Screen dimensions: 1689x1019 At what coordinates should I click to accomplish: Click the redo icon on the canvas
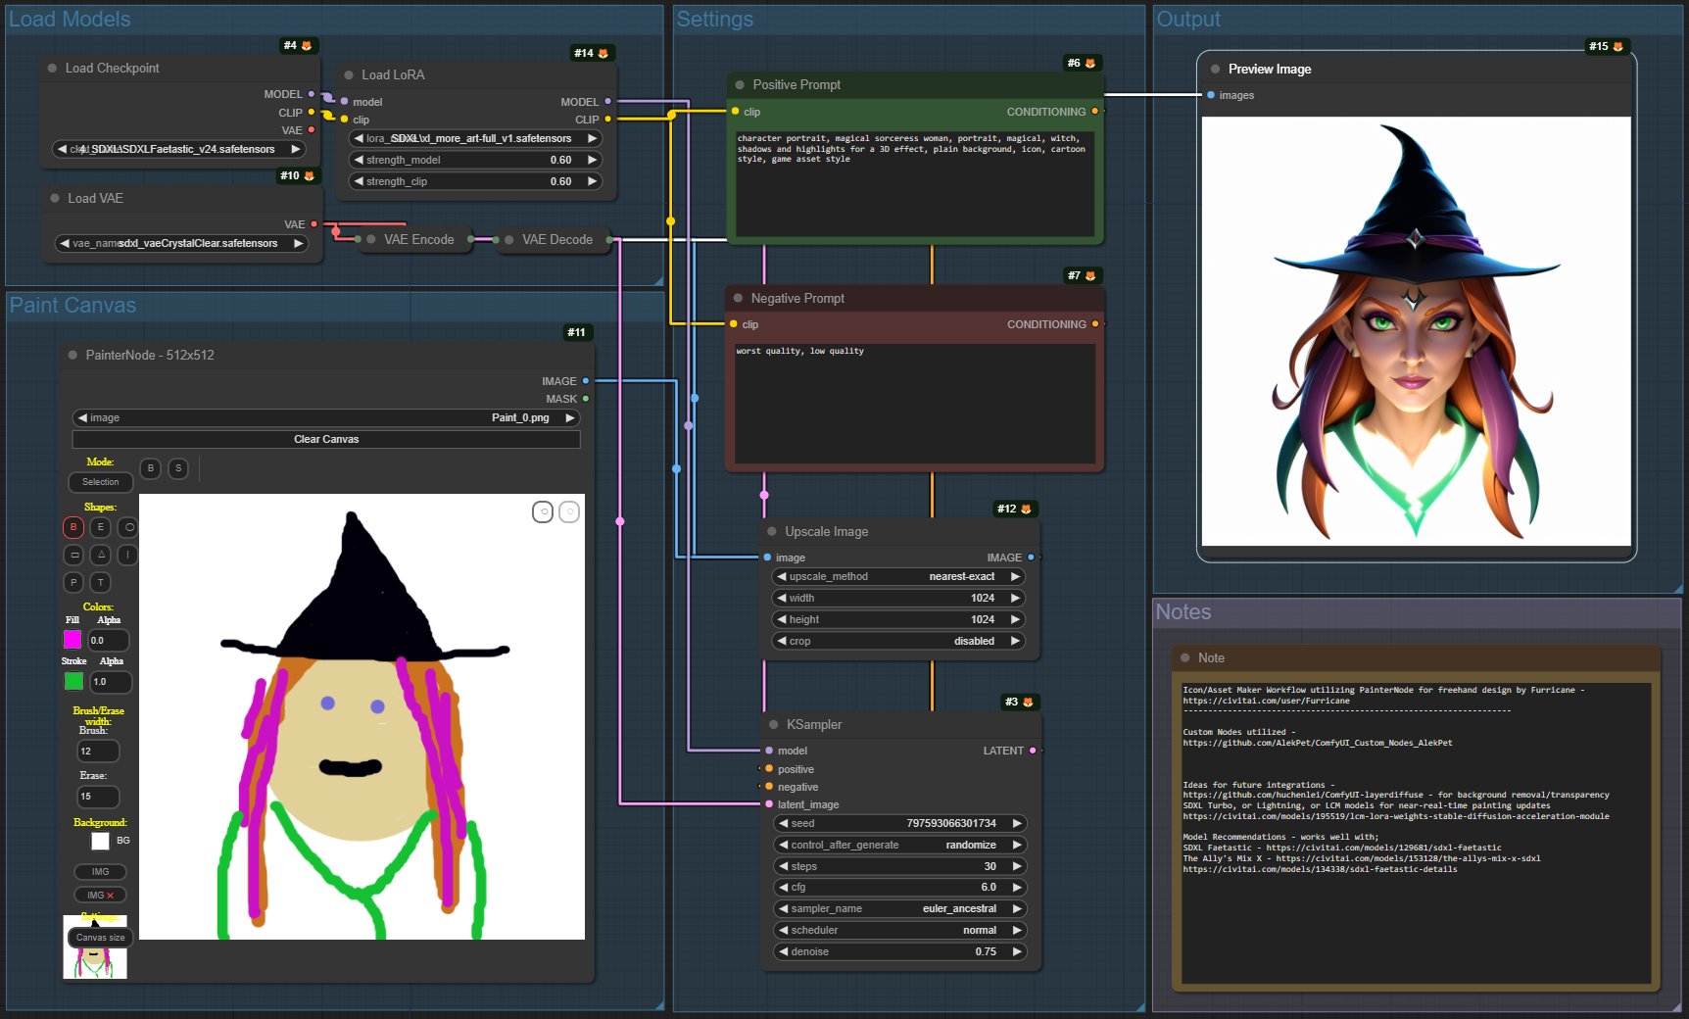569,511
